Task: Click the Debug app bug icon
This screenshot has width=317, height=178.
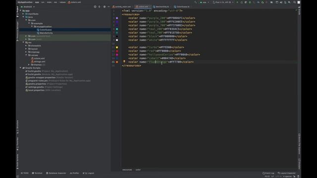Action: [x=250, y=2]
